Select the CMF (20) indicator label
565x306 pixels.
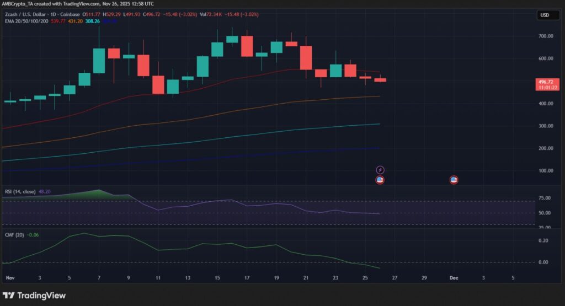pos(13,234)
